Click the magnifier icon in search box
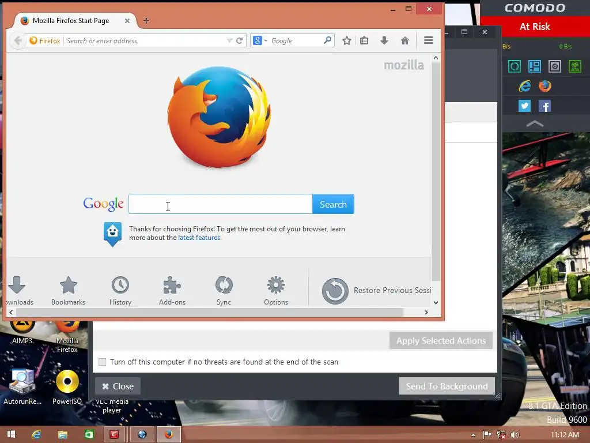The image size is (590, 443). point(327,40)
